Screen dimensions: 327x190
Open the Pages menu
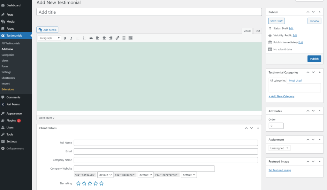click(x=16, y=28)
